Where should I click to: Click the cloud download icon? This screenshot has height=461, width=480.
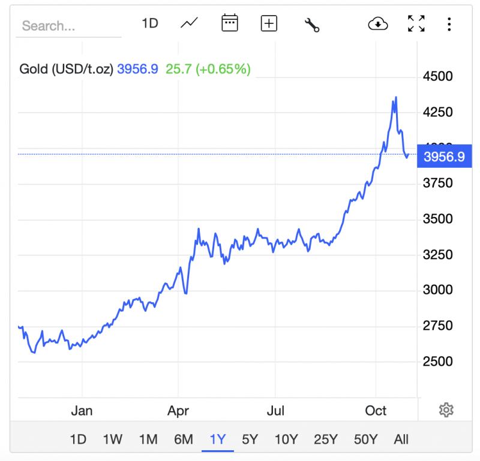pos(378,23)
